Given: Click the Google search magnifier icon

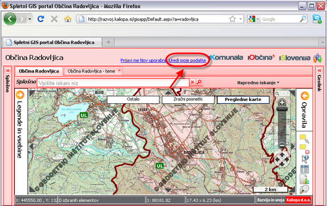Looking at the screenshot, I should coord(303,19).
